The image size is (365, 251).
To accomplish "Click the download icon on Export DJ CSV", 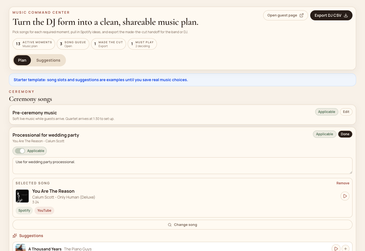I will pyautogui.click(x=346, y=15).
